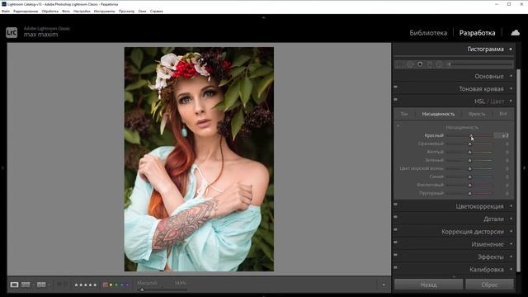Click the Оранжевый saturation slider
Screen dimensions: 528x297
click(x=469, y=144)
